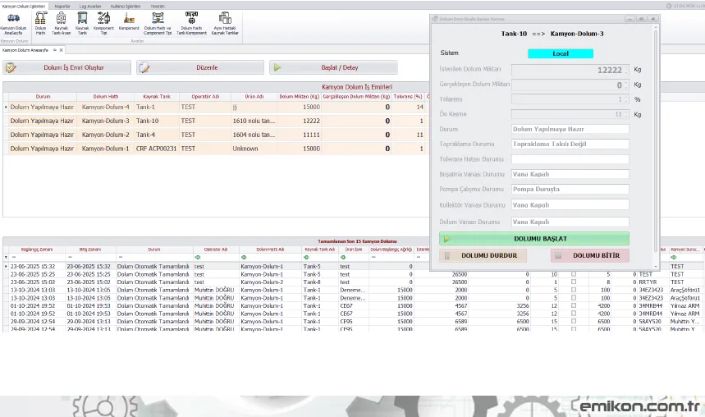The width and height of the screenshot is (705, 417).
Task: Open filter icon in Operatör Adı filter row
Action: [x=197, y=257]
